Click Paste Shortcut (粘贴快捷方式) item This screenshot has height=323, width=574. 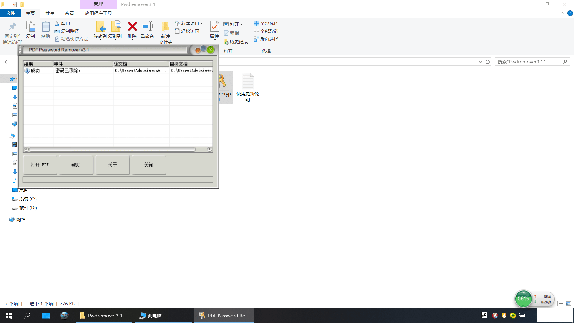71,39
